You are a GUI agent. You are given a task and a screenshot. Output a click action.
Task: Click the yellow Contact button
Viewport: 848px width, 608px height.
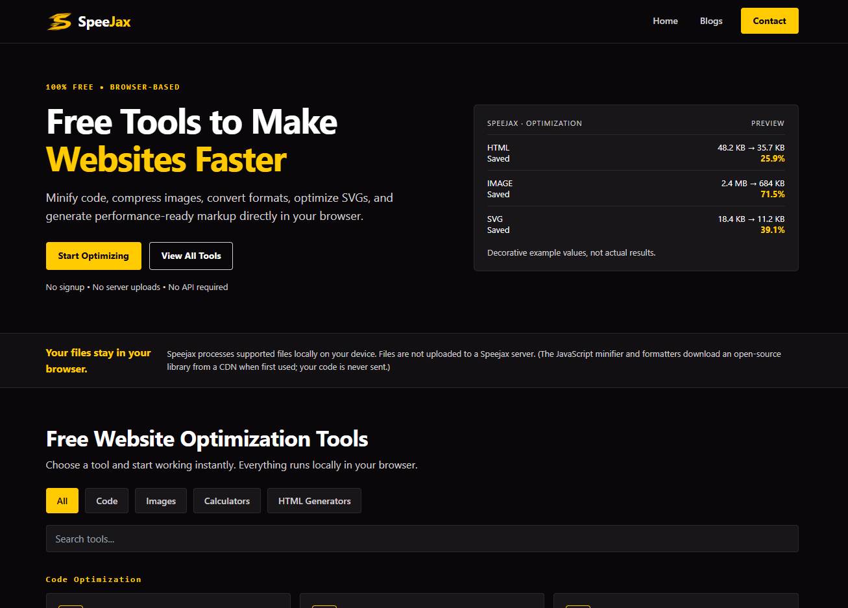[769, 21]
